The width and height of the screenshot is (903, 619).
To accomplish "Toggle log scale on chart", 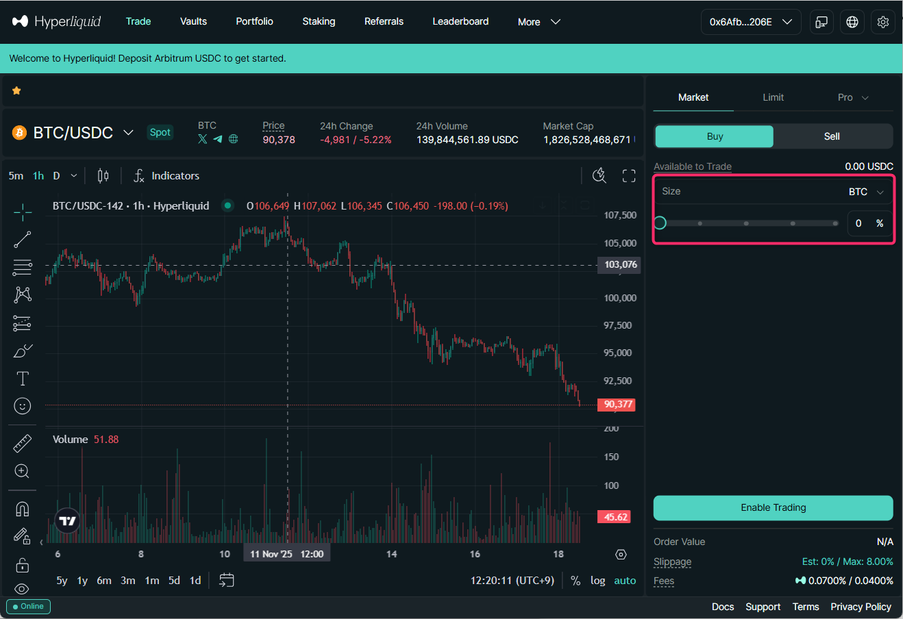I will 597,581.
